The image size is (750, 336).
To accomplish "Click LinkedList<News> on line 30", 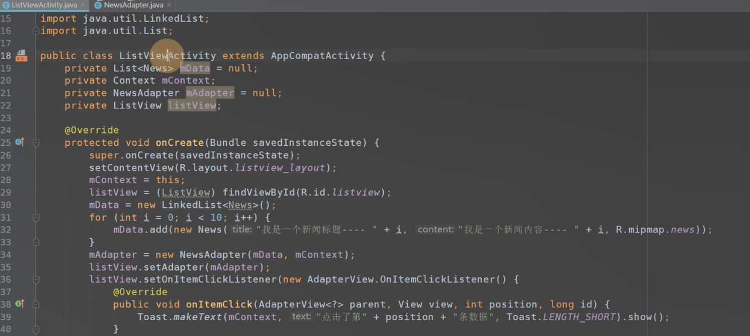I will [210, 205].
